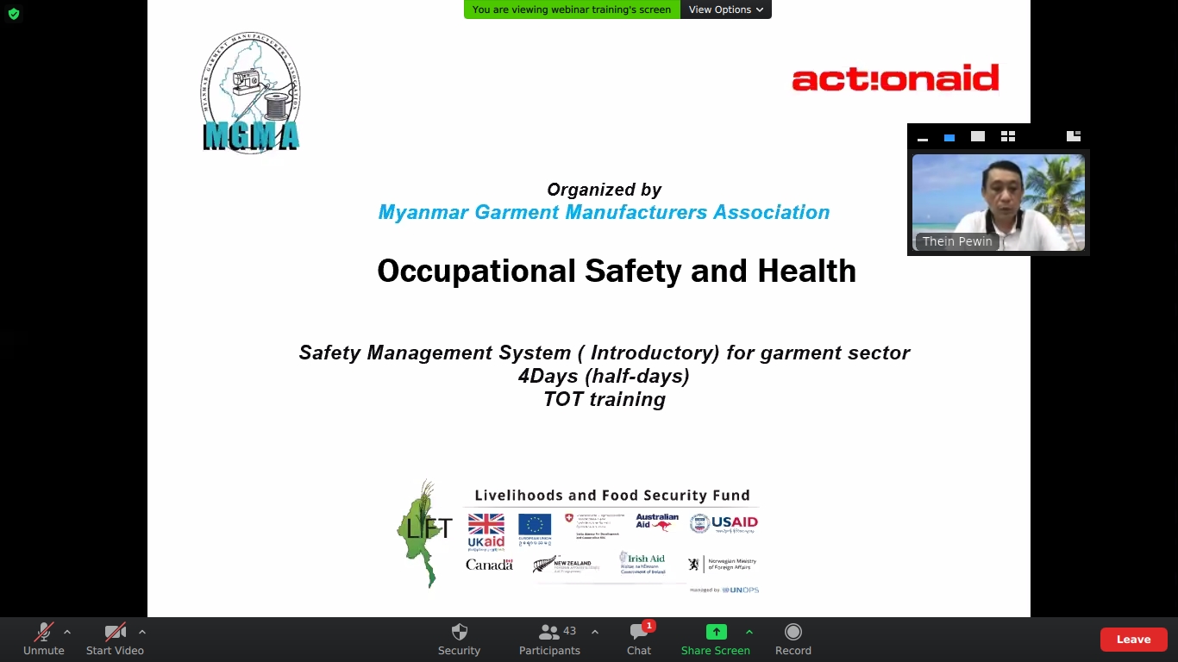This screenshot has width=1178, height=662.
Task: Click the USAID logo
Action: click(724, 523)
